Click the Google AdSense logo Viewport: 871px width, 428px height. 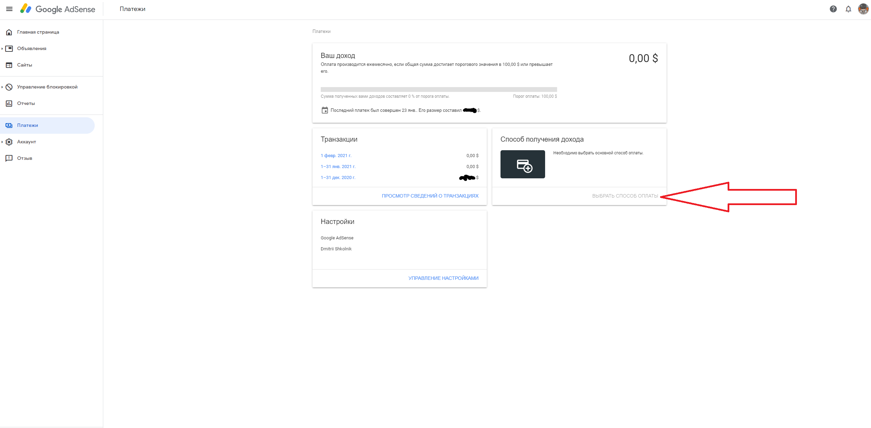(x=58, y=9)
